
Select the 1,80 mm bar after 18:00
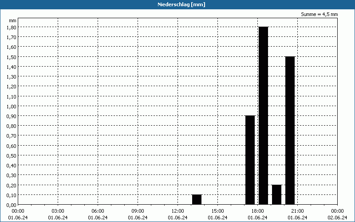click(264, 116)
